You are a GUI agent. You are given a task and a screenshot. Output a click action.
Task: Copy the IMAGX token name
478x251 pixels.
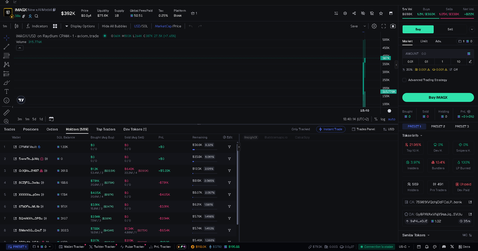pyautogui.click(x=54, y=9)
